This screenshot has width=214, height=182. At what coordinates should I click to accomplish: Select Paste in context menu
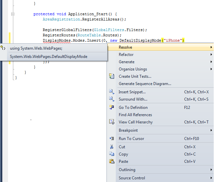pyautogui.click(x=161, y=161)
